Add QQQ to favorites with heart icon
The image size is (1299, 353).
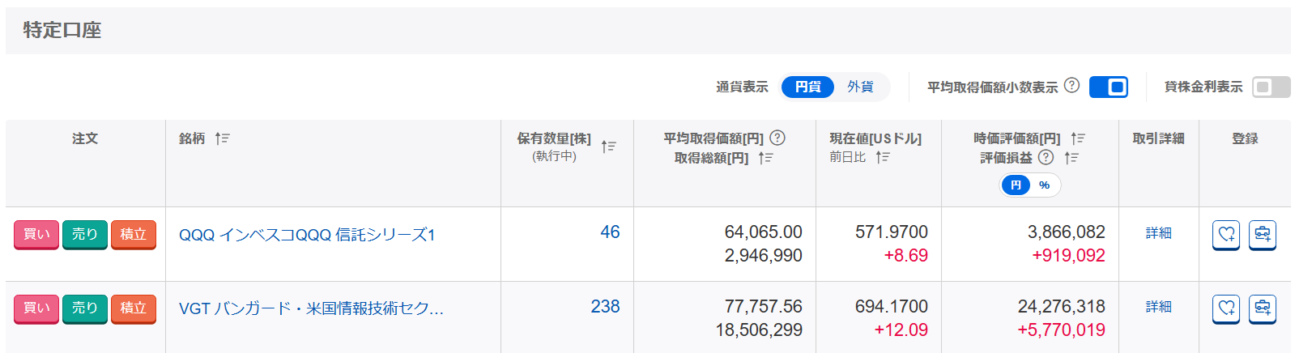point(1226,235)
